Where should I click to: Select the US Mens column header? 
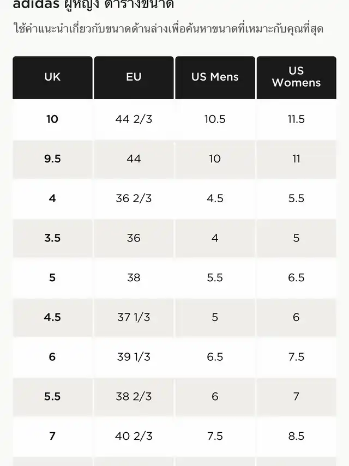coord(215,77)
